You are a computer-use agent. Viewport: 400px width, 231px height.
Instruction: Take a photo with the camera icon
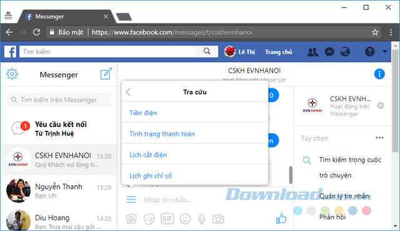218,219
